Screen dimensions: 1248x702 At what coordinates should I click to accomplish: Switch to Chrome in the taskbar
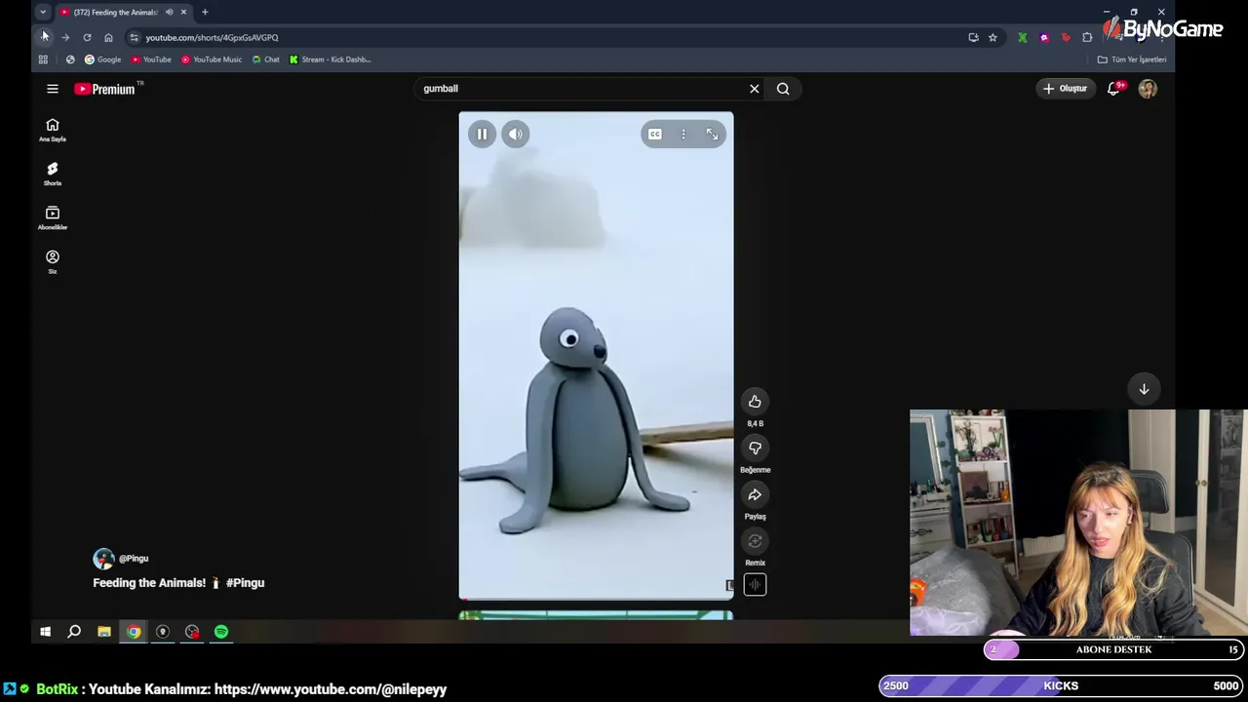coord(134,632)
